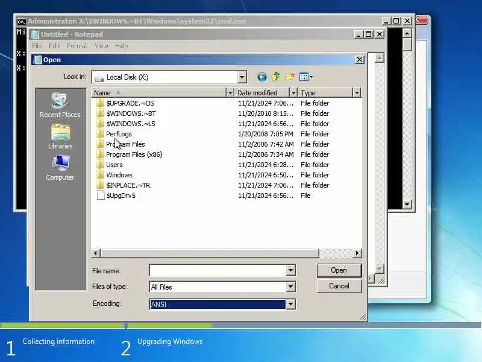Go back using the blue back arrow icon
The image size is (482, 362).
(x=261, y=77)
